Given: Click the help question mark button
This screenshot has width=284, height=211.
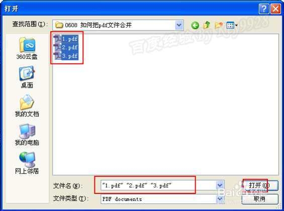Looking at the screenshot, I should click(x=264, y=9).
